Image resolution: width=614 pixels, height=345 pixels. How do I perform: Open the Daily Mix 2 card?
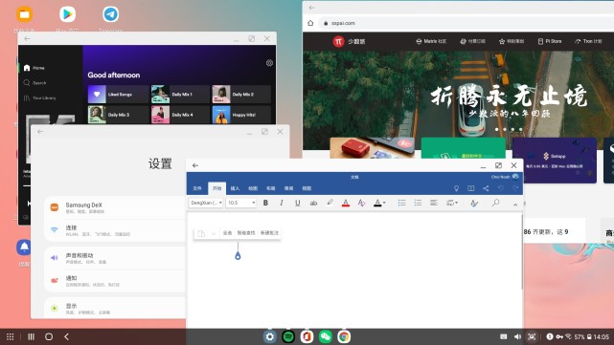pos(241,95)
